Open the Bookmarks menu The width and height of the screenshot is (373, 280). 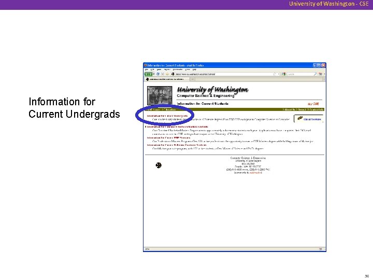(x=178, y=69)
